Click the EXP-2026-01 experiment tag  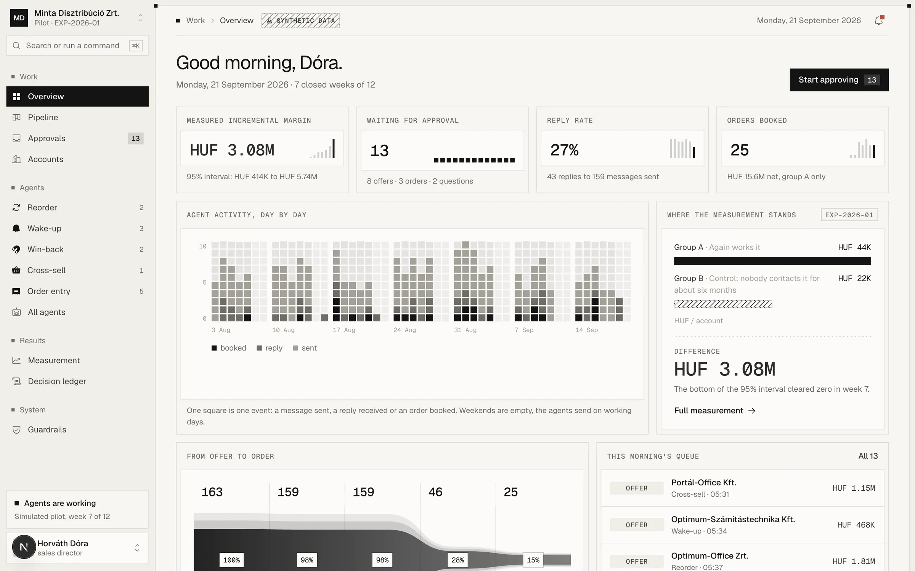point(849,215)
